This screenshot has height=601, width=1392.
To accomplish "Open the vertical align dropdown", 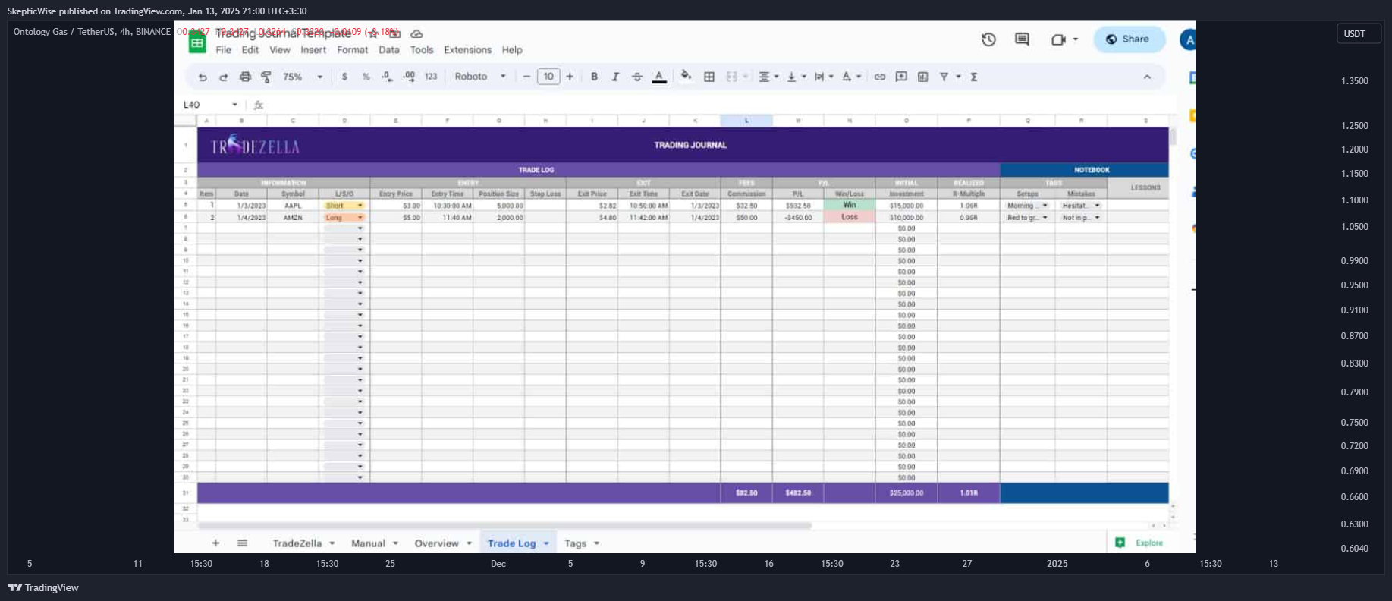I will (x=795, y=77).
